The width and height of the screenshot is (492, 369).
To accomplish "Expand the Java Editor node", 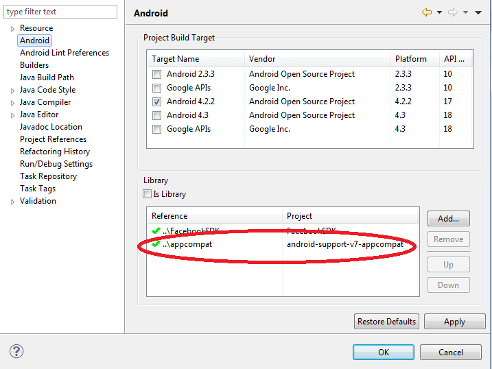I will [x=12, y=115].
